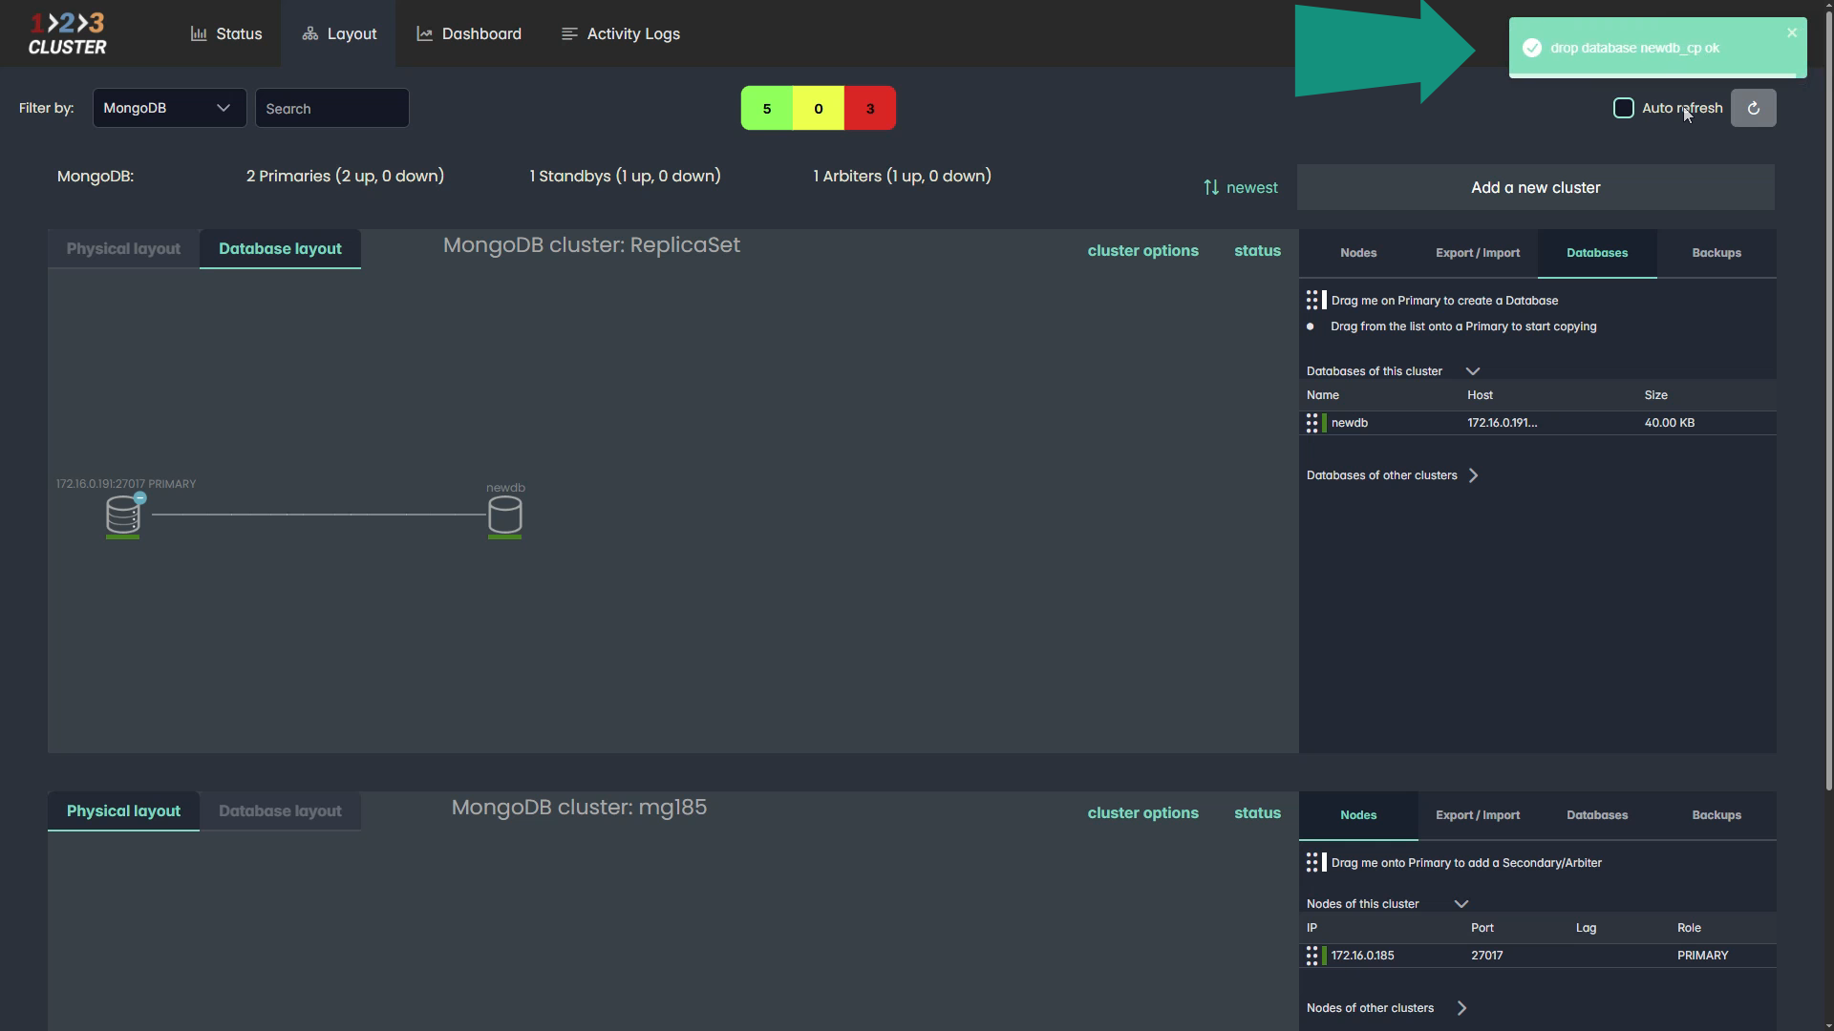1834x1031 pixels.
Task: Select the ReplicaSet Databases tab
Action: (x=1597, y=253)
